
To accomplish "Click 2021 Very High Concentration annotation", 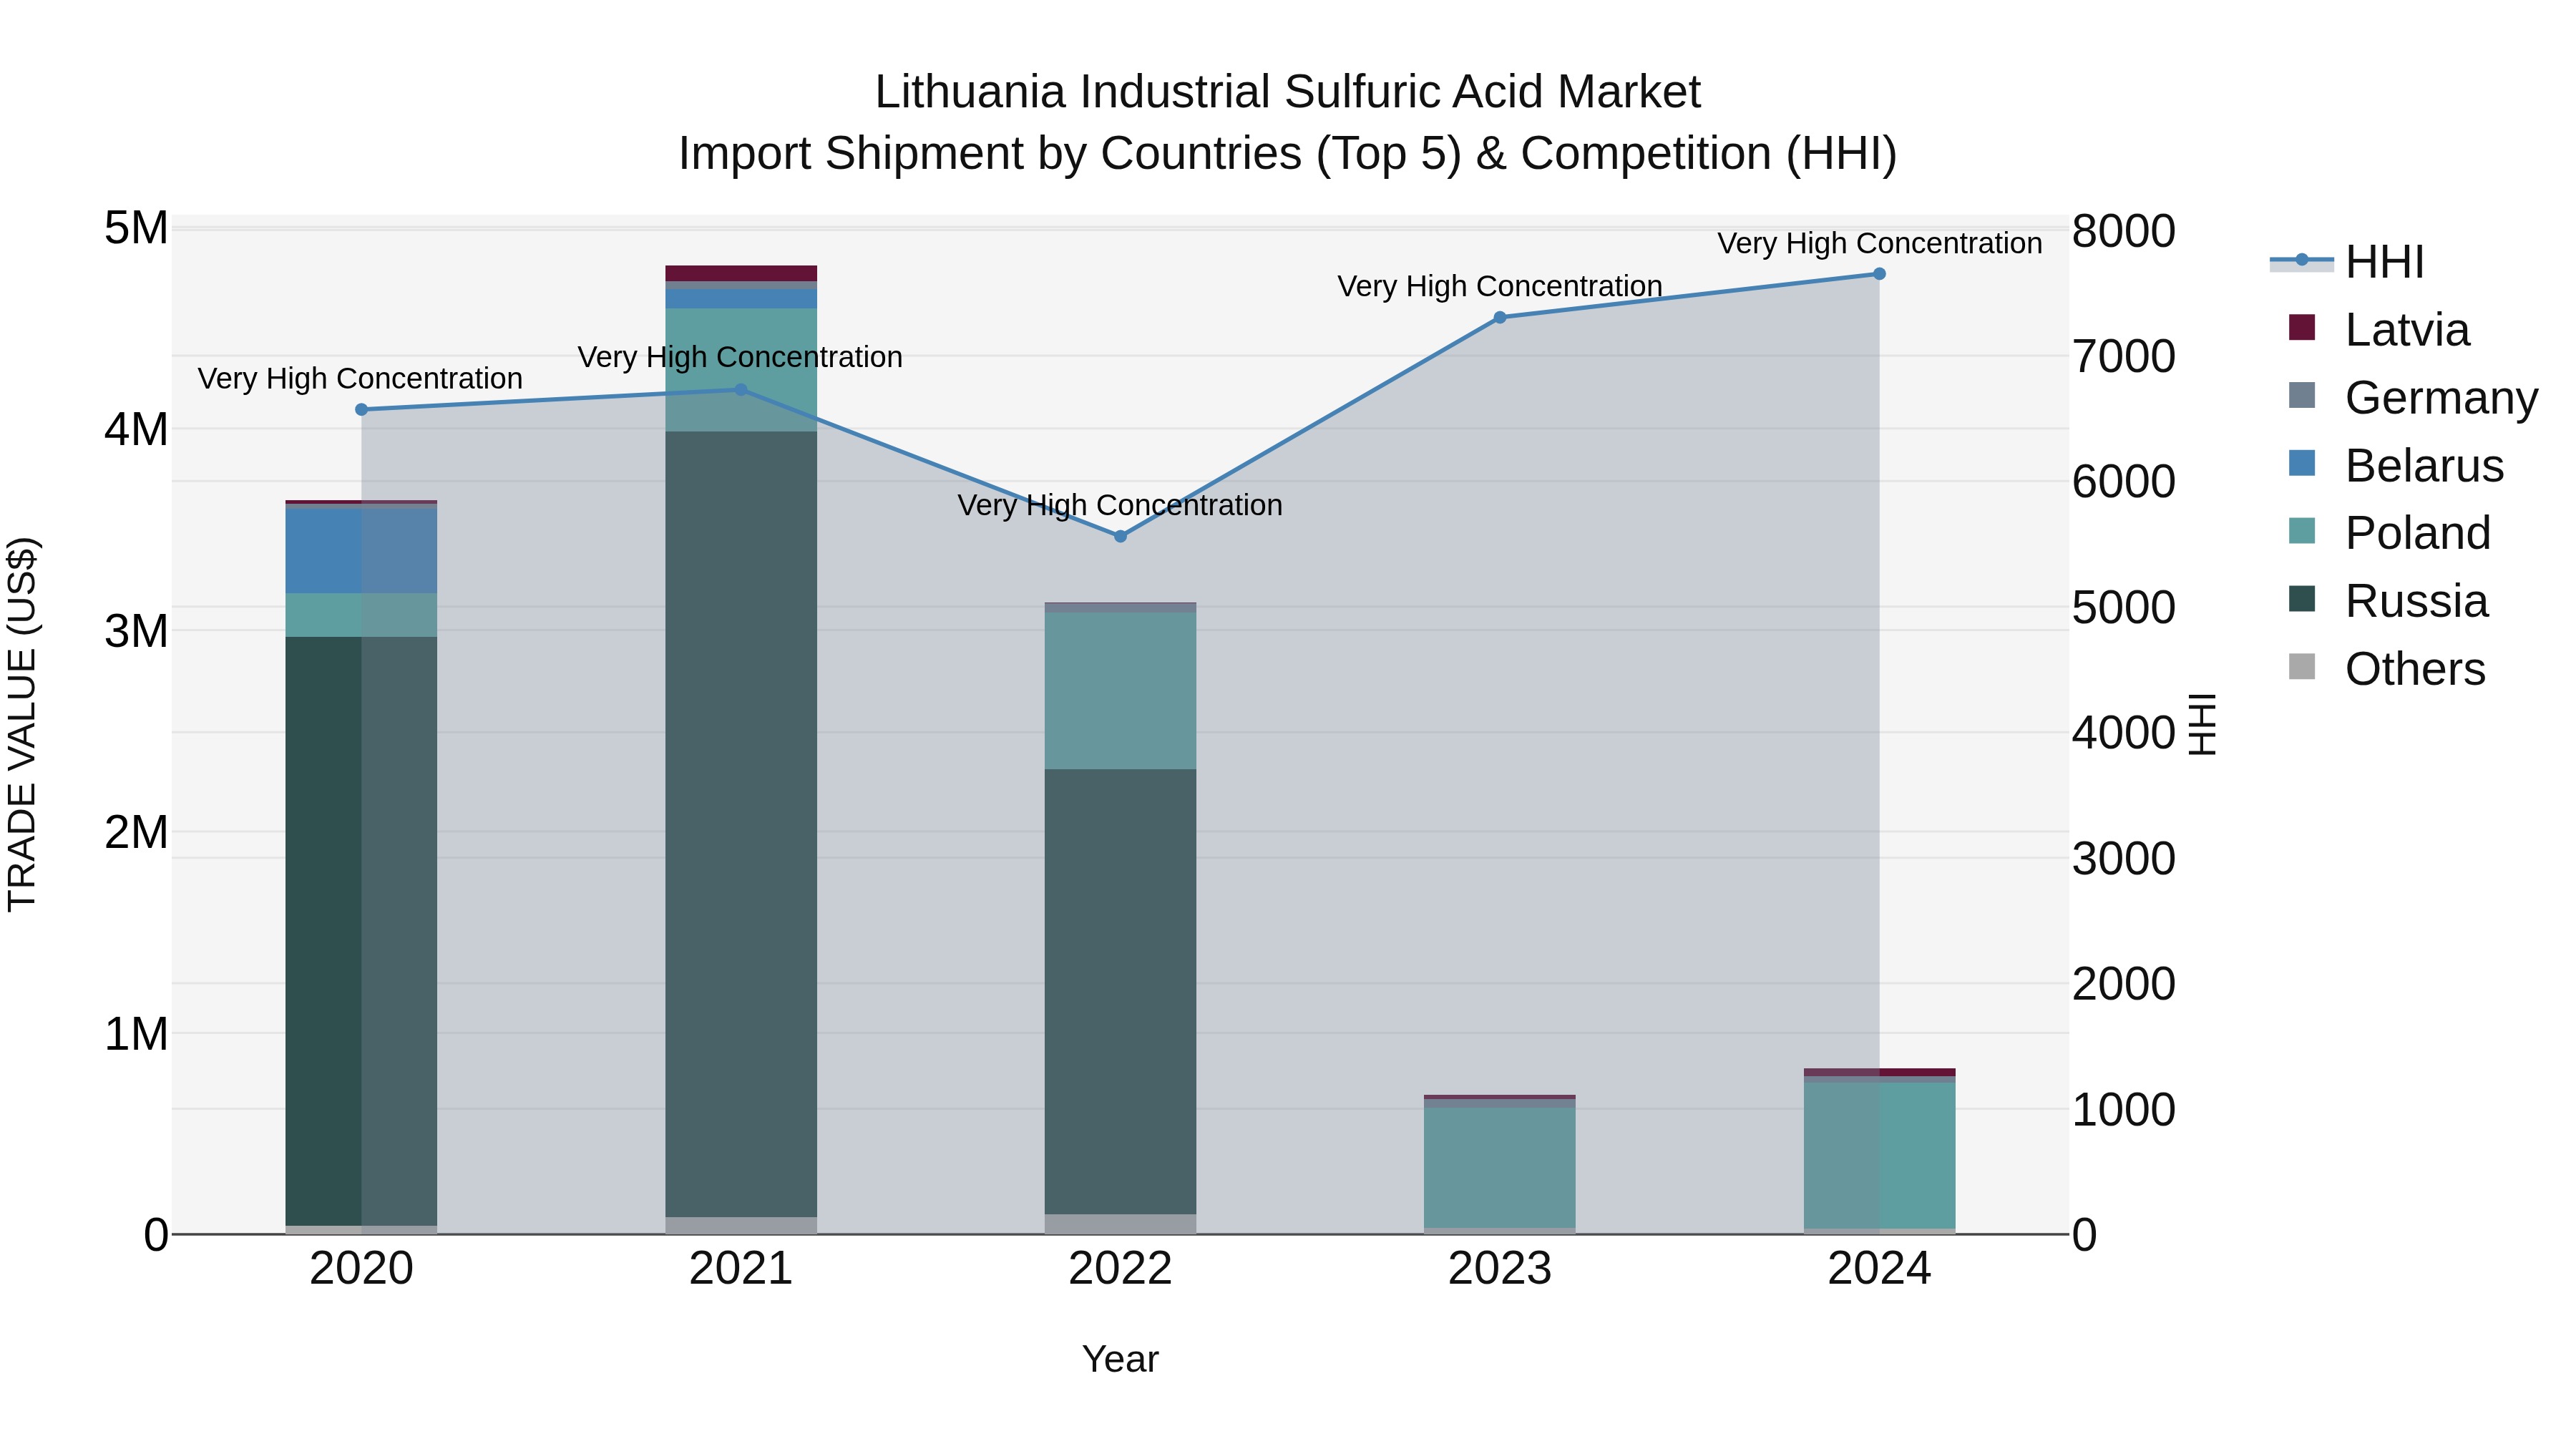I will point(740,358).
